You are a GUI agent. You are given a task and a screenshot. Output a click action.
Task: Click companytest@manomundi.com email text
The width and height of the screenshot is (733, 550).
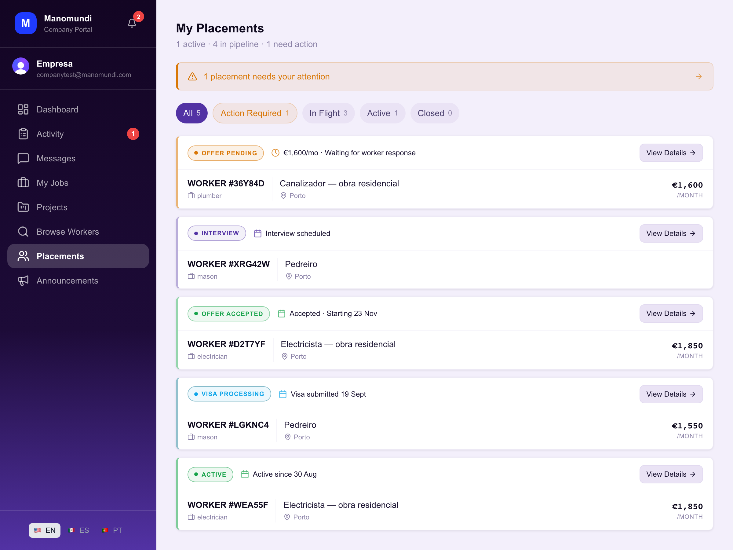coord(84,75)
